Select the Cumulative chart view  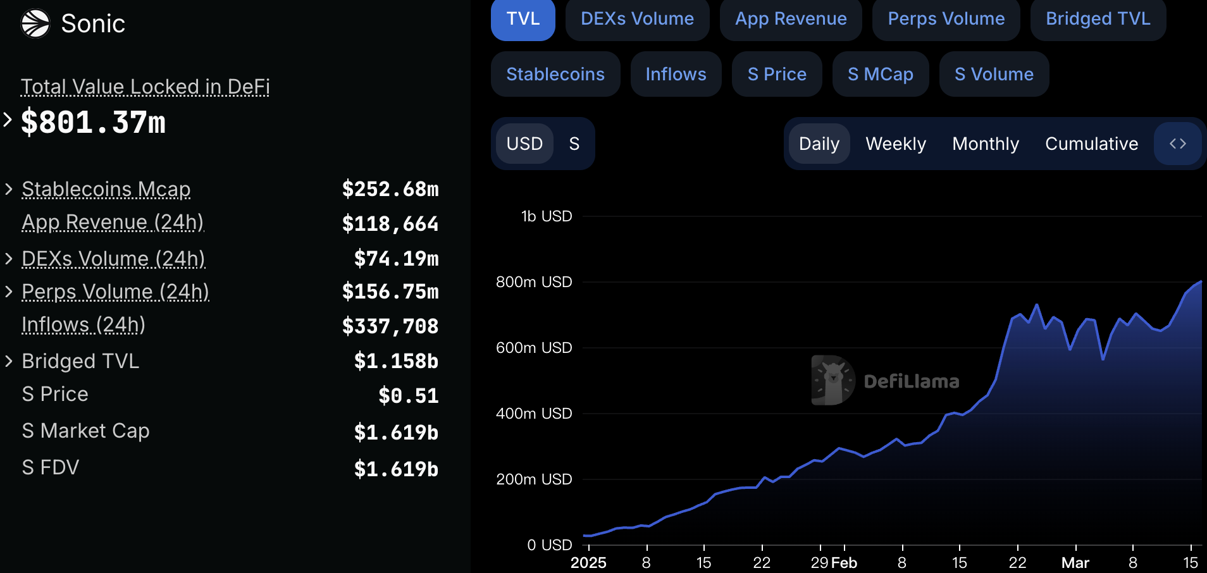1091,144
